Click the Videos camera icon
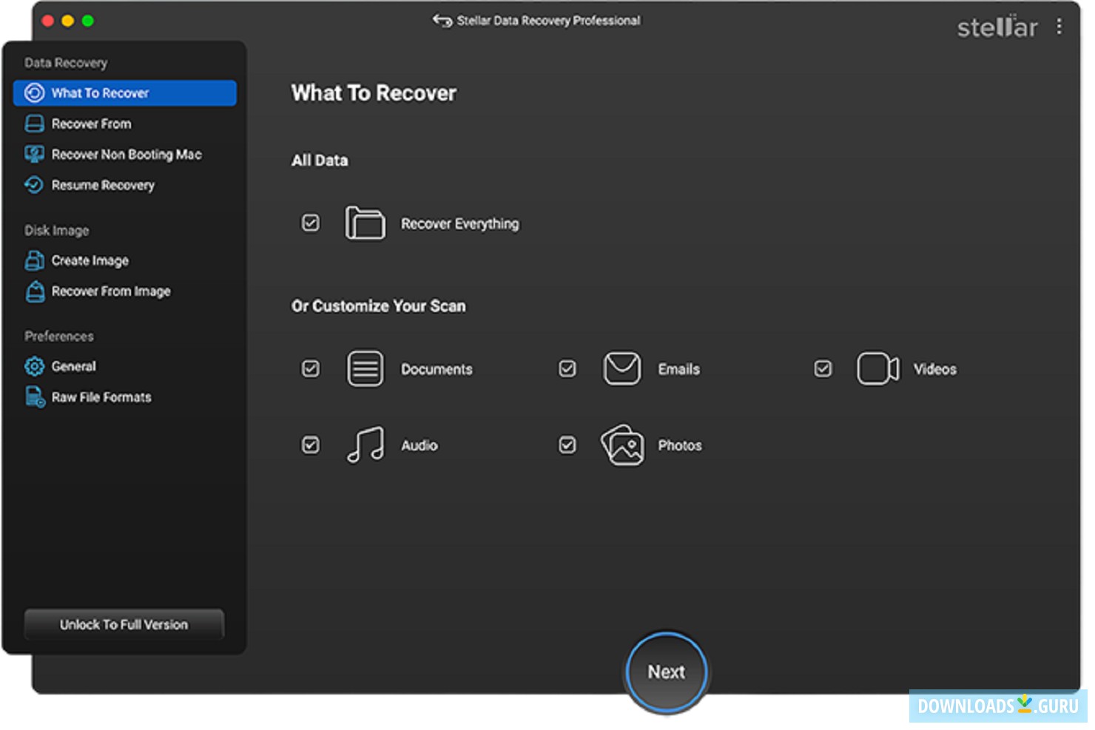The width and height of the screenshot is (1095, 730). (x=877, y=368)
